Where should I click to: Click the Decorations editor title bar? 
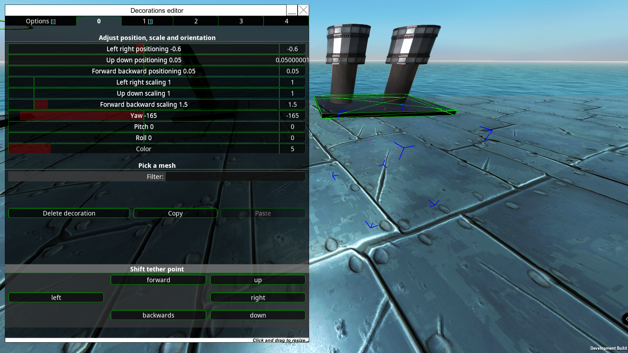[x=146, y=10]
